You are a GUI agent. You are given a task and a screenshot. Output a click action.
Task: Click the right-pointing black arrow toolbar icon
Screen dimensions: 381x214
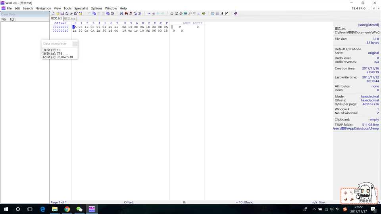pos(227,13)
